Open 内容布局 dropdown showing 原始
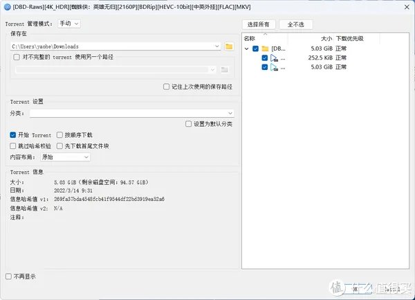Viewport: 415px width, 300px height. [x=66, y=157]
